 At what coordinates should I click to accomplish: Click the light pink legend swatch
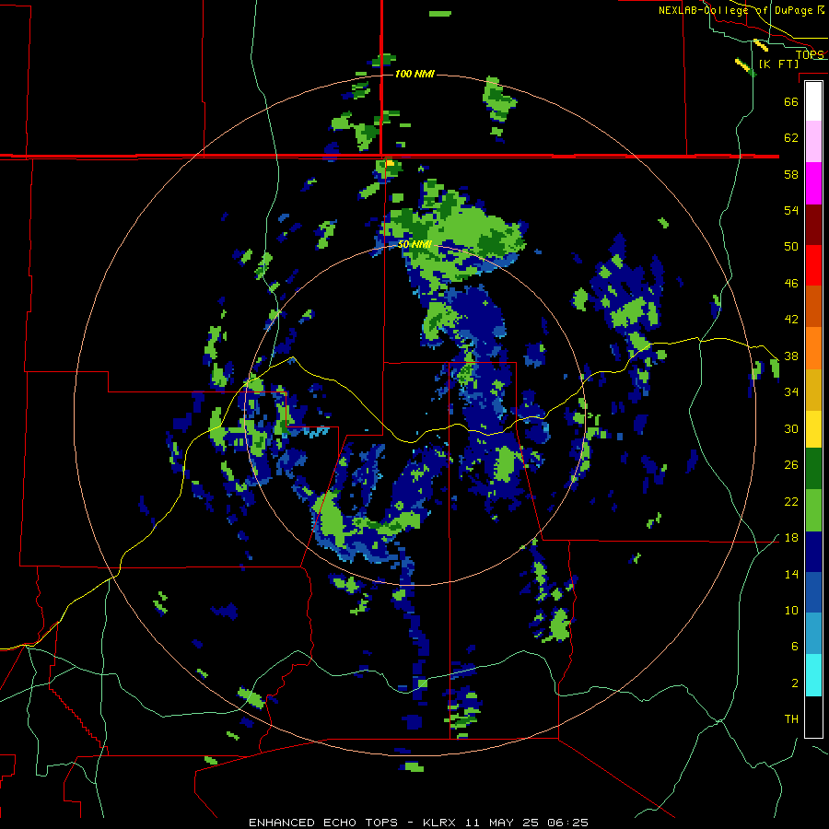[x=813, y=142]
